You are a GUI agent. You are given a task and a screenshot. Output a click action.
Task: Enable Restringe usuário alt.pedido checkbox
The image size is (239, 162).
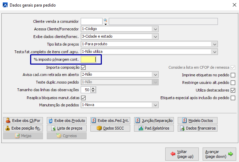(233, 83)
